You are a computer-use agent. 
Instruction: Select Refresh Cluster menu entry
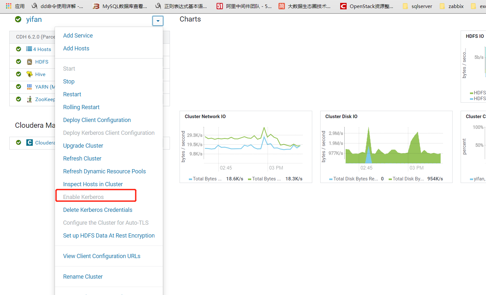[x=82, y=159]
